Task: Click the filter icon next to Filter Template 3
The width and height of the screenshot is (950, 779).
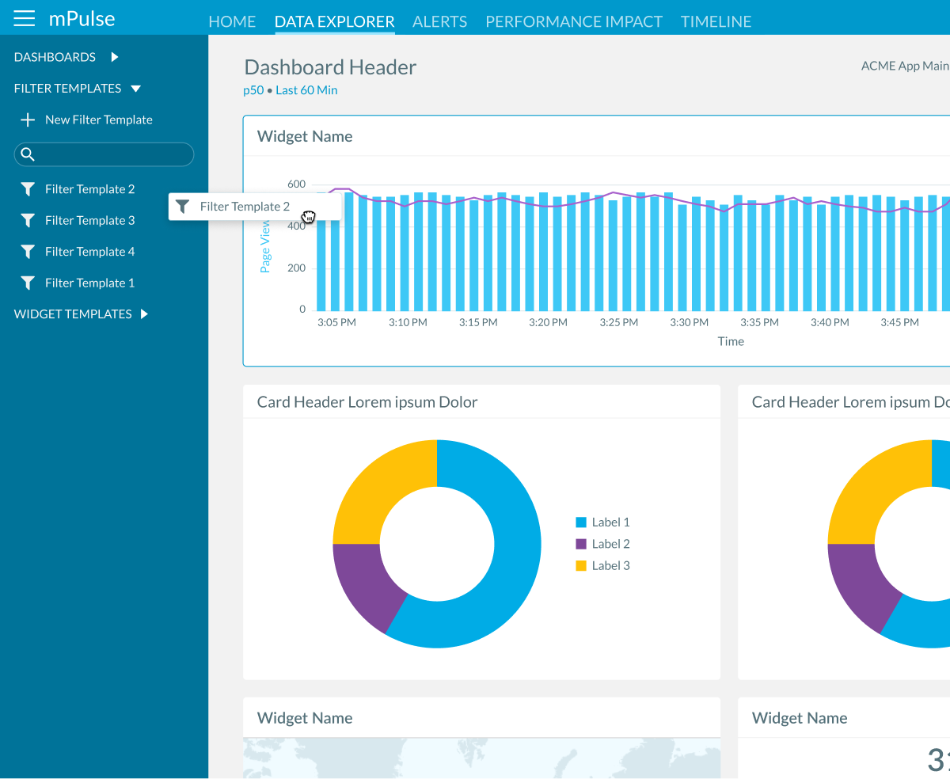Action: point(27,220)
